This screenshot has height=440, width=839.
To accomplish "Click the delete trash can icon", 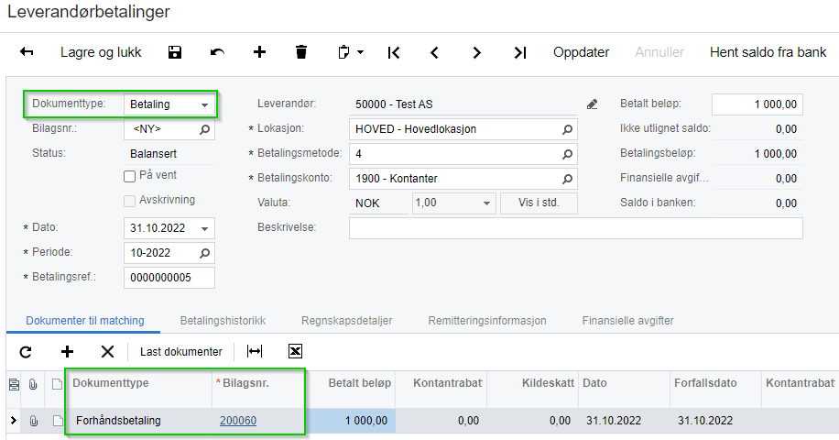I will point(301,52).
